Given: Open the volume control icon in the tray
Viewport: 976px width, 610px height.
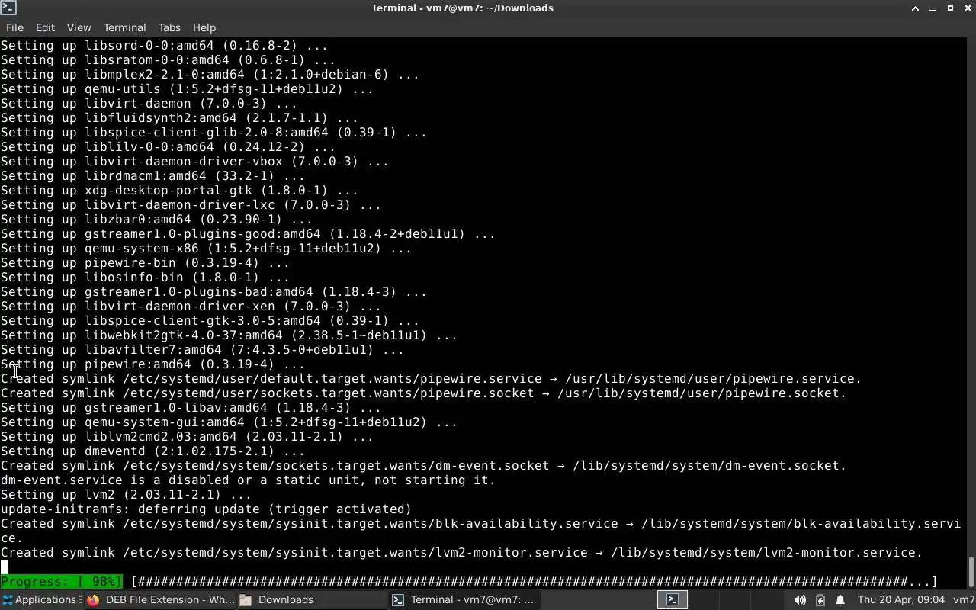Looking at the screenshot, I should (x=799, y=600).
